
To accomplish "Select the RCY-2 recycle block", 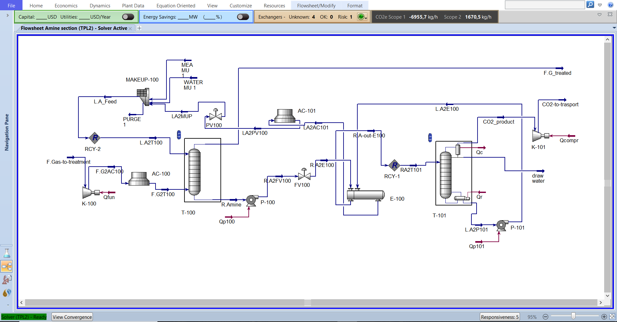I will coord(94,138).
